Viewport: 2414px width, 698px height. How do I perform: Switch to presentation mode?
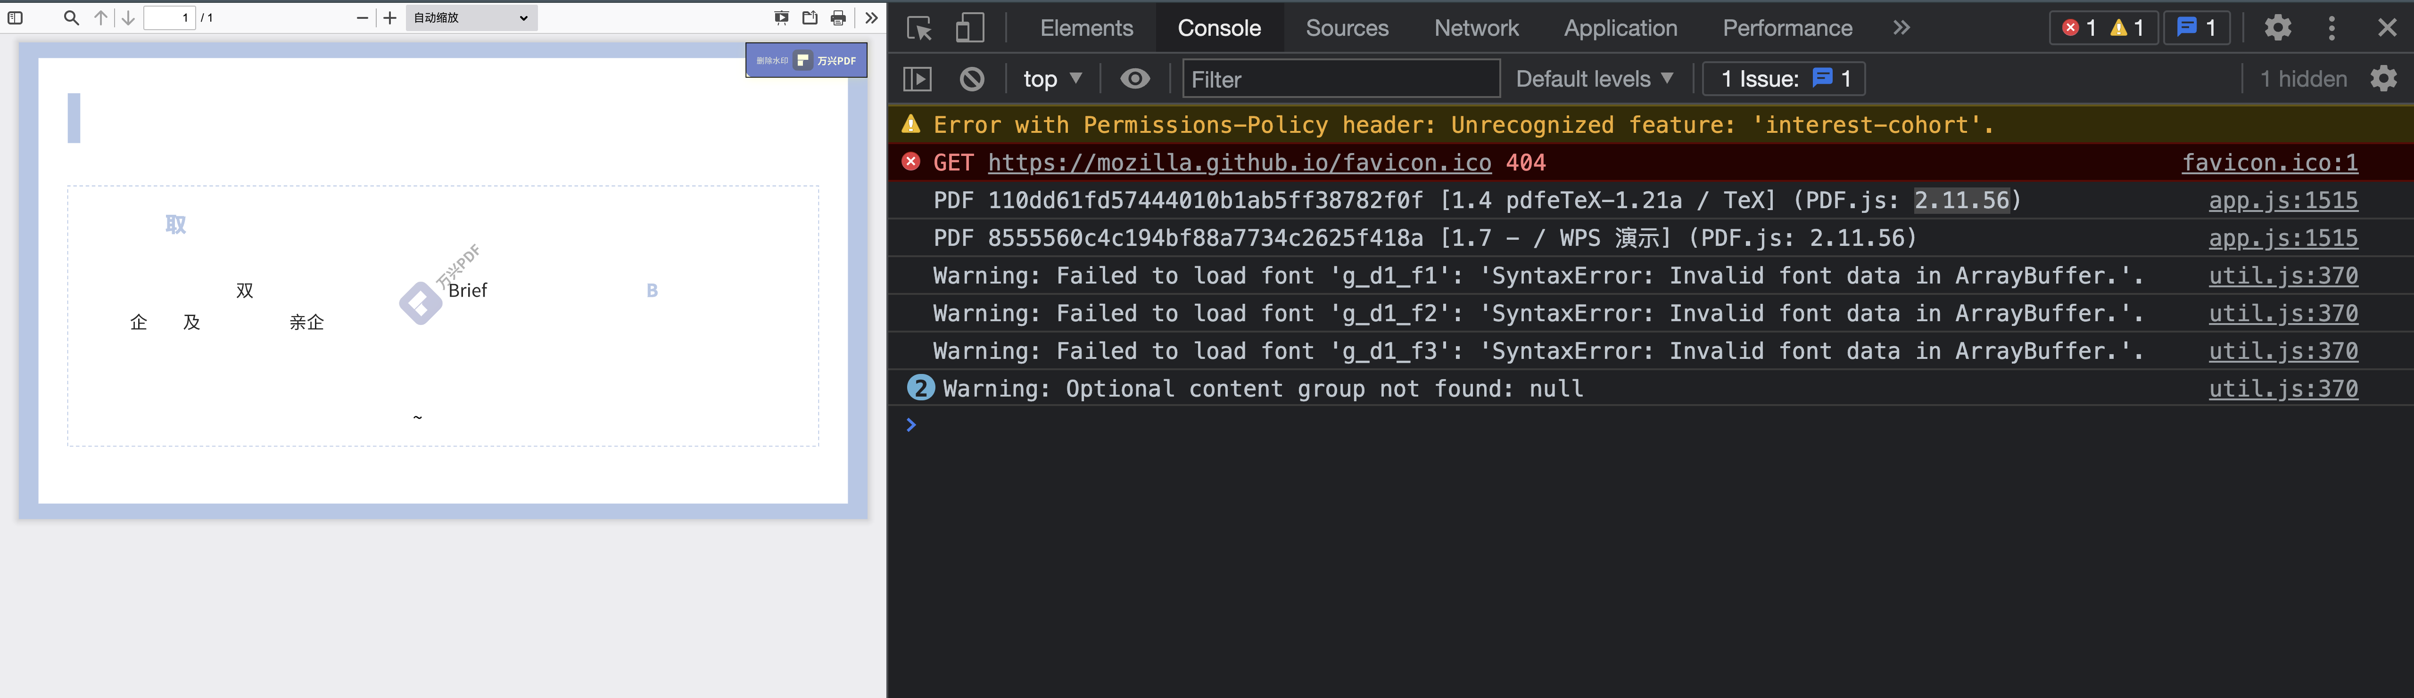point(782,18)
